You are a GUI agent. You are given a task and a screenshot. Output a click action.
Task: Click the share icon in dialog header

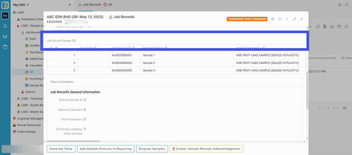tap(272, 19)
